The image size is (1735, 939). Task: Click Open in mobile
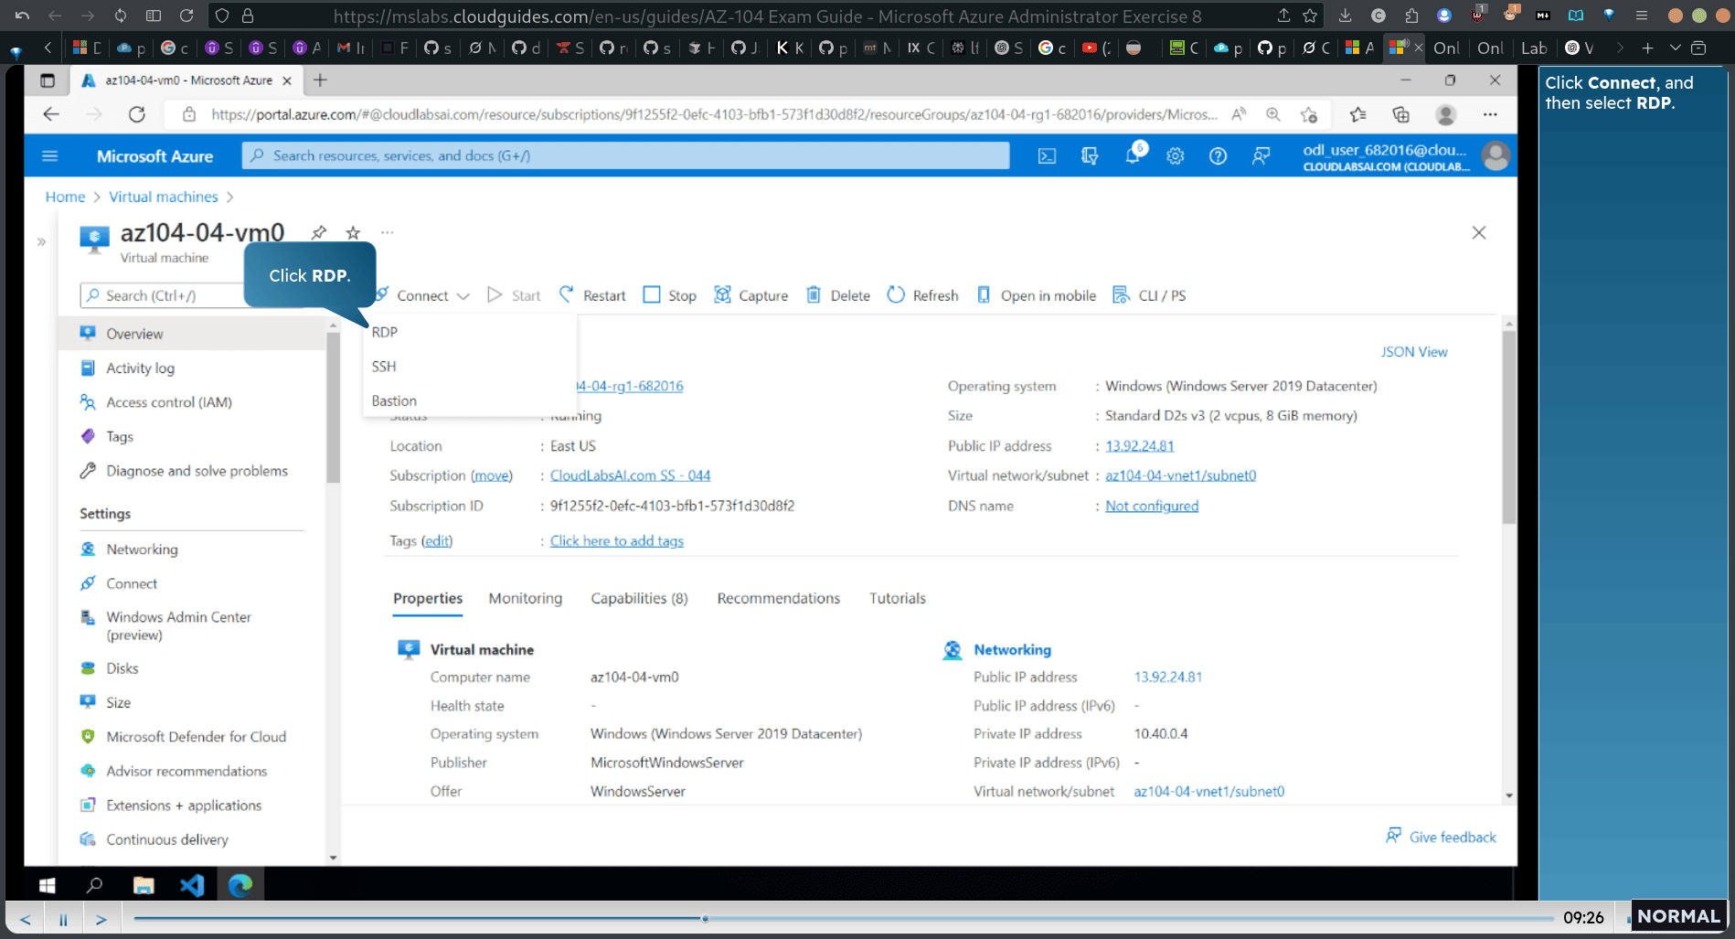point(1037,295)
